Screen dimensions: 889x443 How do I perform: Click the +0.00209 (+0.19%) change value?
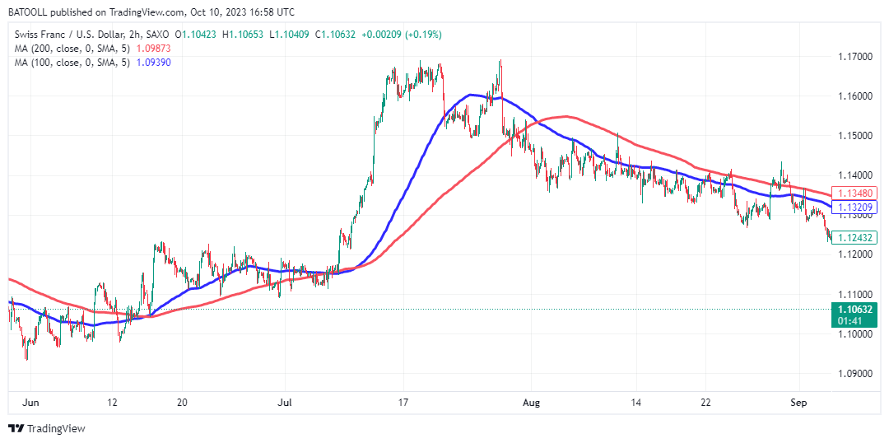point(403,35)
